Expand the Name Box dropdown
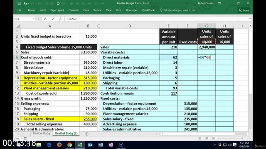266x149 pixels. (33, 19)
